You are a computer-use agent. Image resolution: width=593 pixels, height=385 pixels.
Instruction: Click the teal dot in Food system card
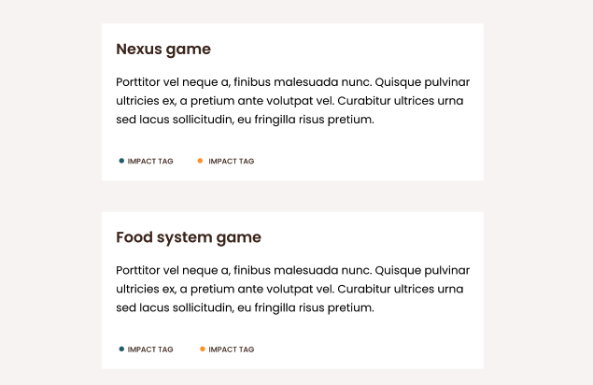click(x=121, y=349)
